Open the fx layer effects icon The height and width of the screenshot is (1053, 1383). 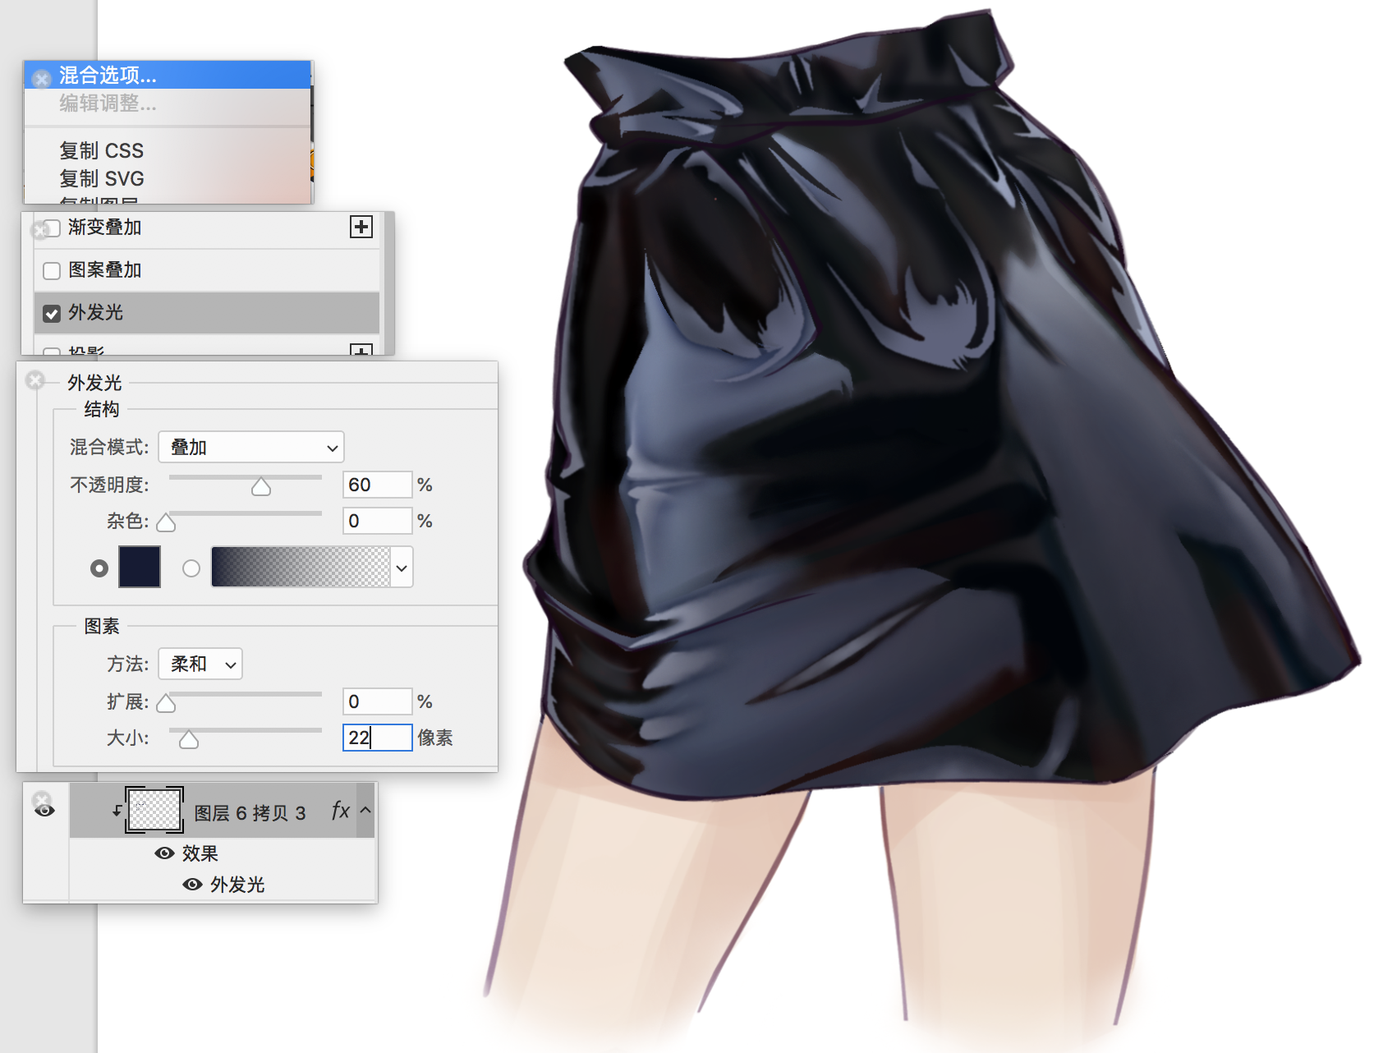(341, 811)
